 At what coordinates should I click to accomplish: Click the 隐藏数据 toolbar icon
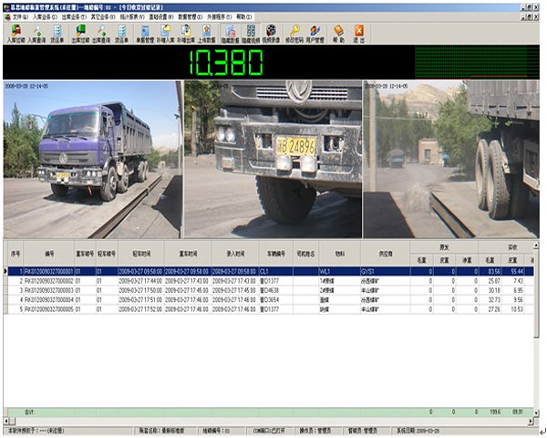tap(230, 33)
